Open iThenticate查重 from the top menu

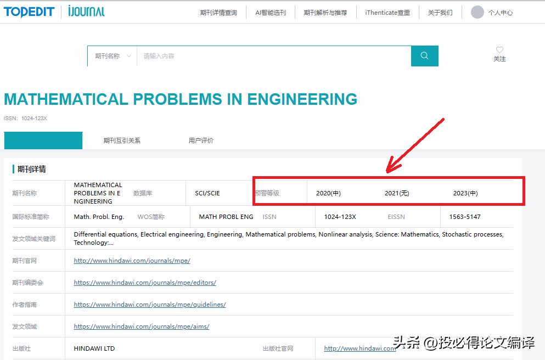point(387,12)
